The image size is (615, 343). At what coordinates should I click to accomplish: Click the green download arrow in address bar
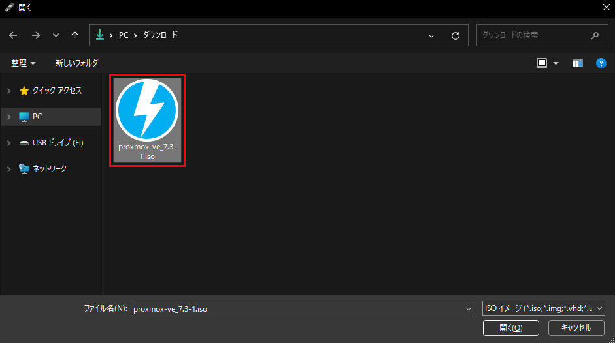100,35
